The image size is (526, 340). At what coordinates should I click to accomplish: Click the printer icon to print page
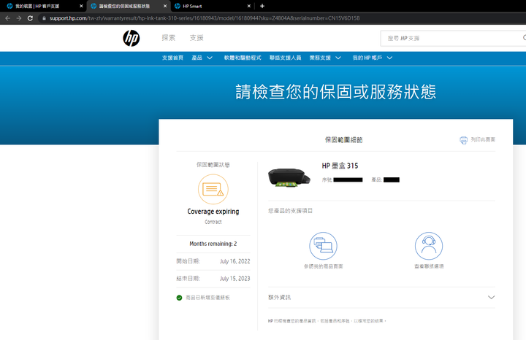[463, 140]
